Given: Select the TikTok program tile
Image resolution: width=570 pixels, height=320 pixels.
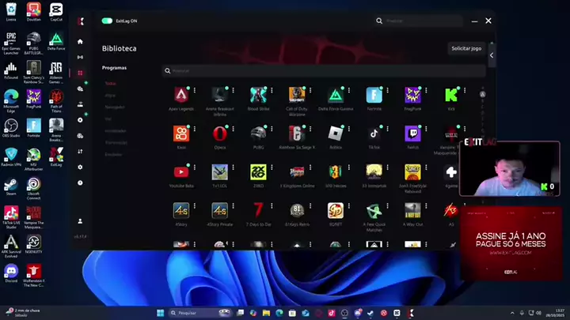Looking at the screenshot, I should 374,134.
